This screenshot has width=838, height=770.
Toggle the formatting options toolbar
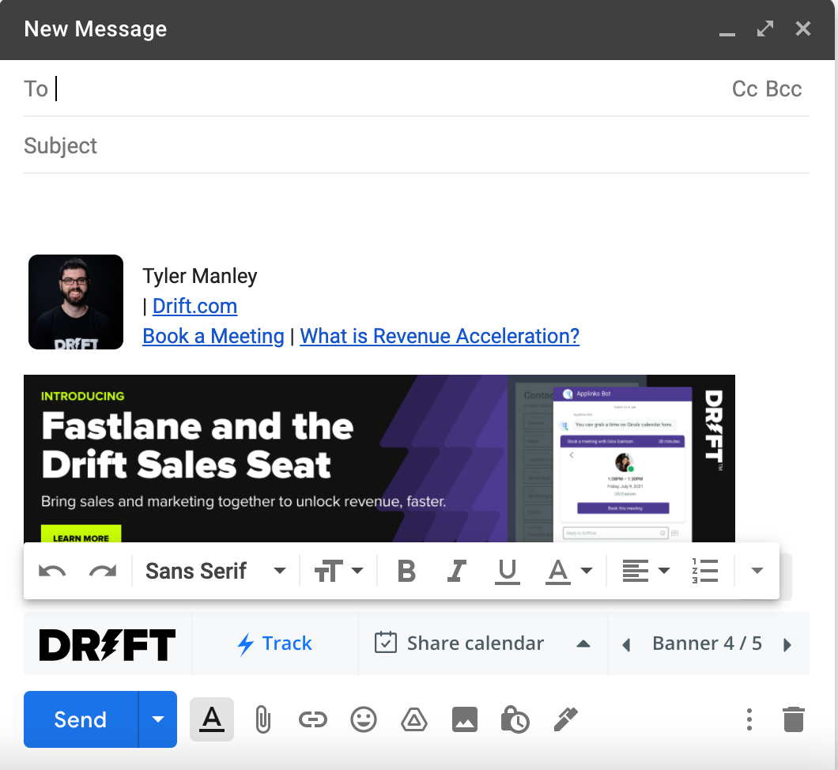pos(212,719)
